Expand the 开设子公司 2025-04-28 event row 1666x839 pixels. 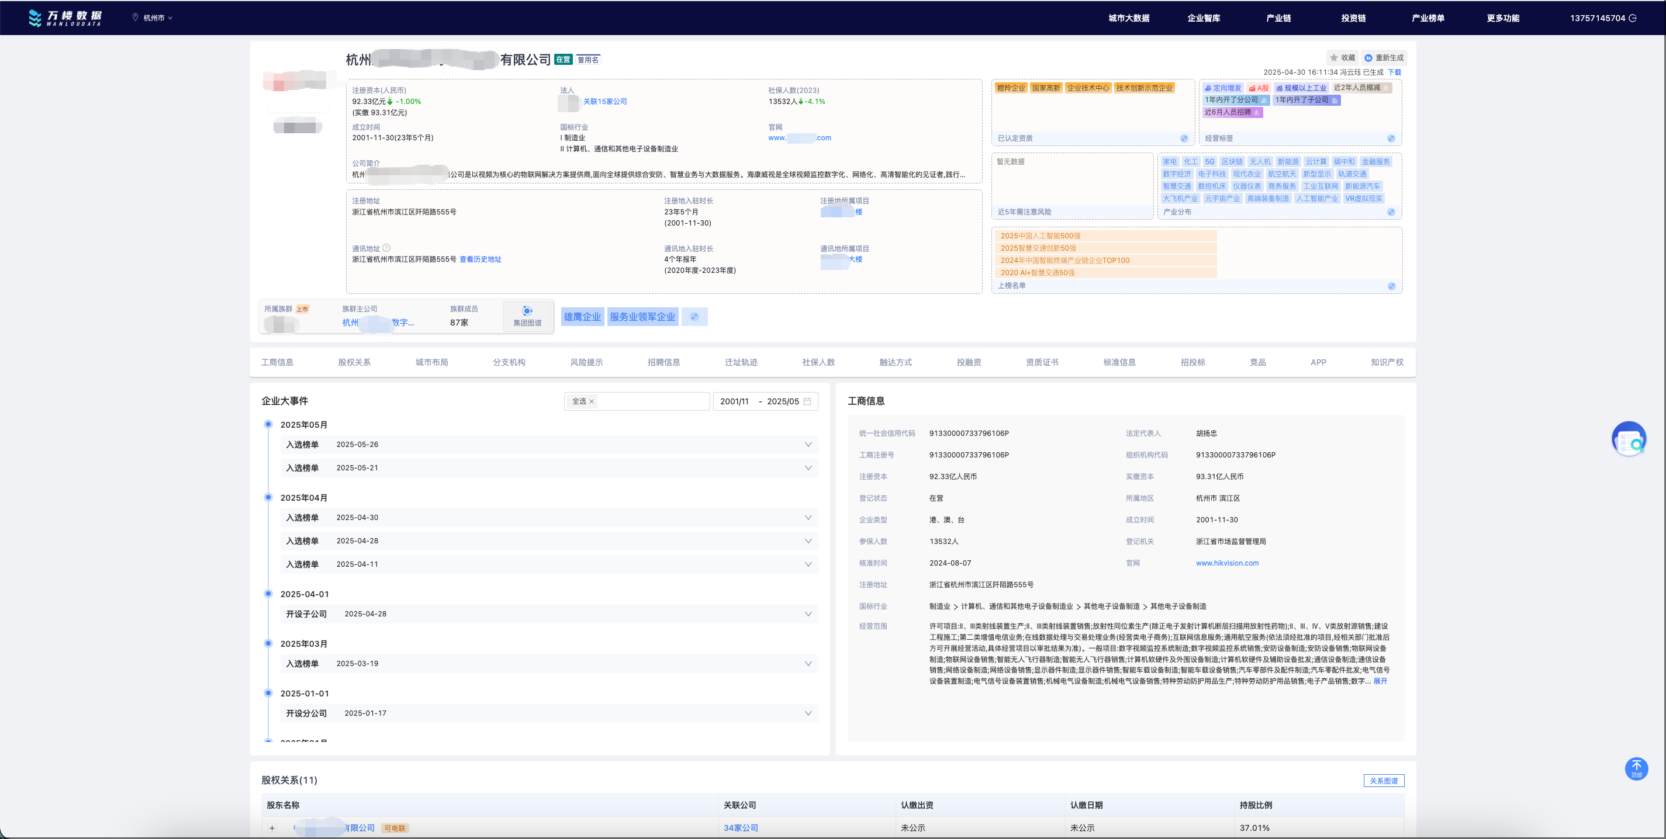point(808,614)
